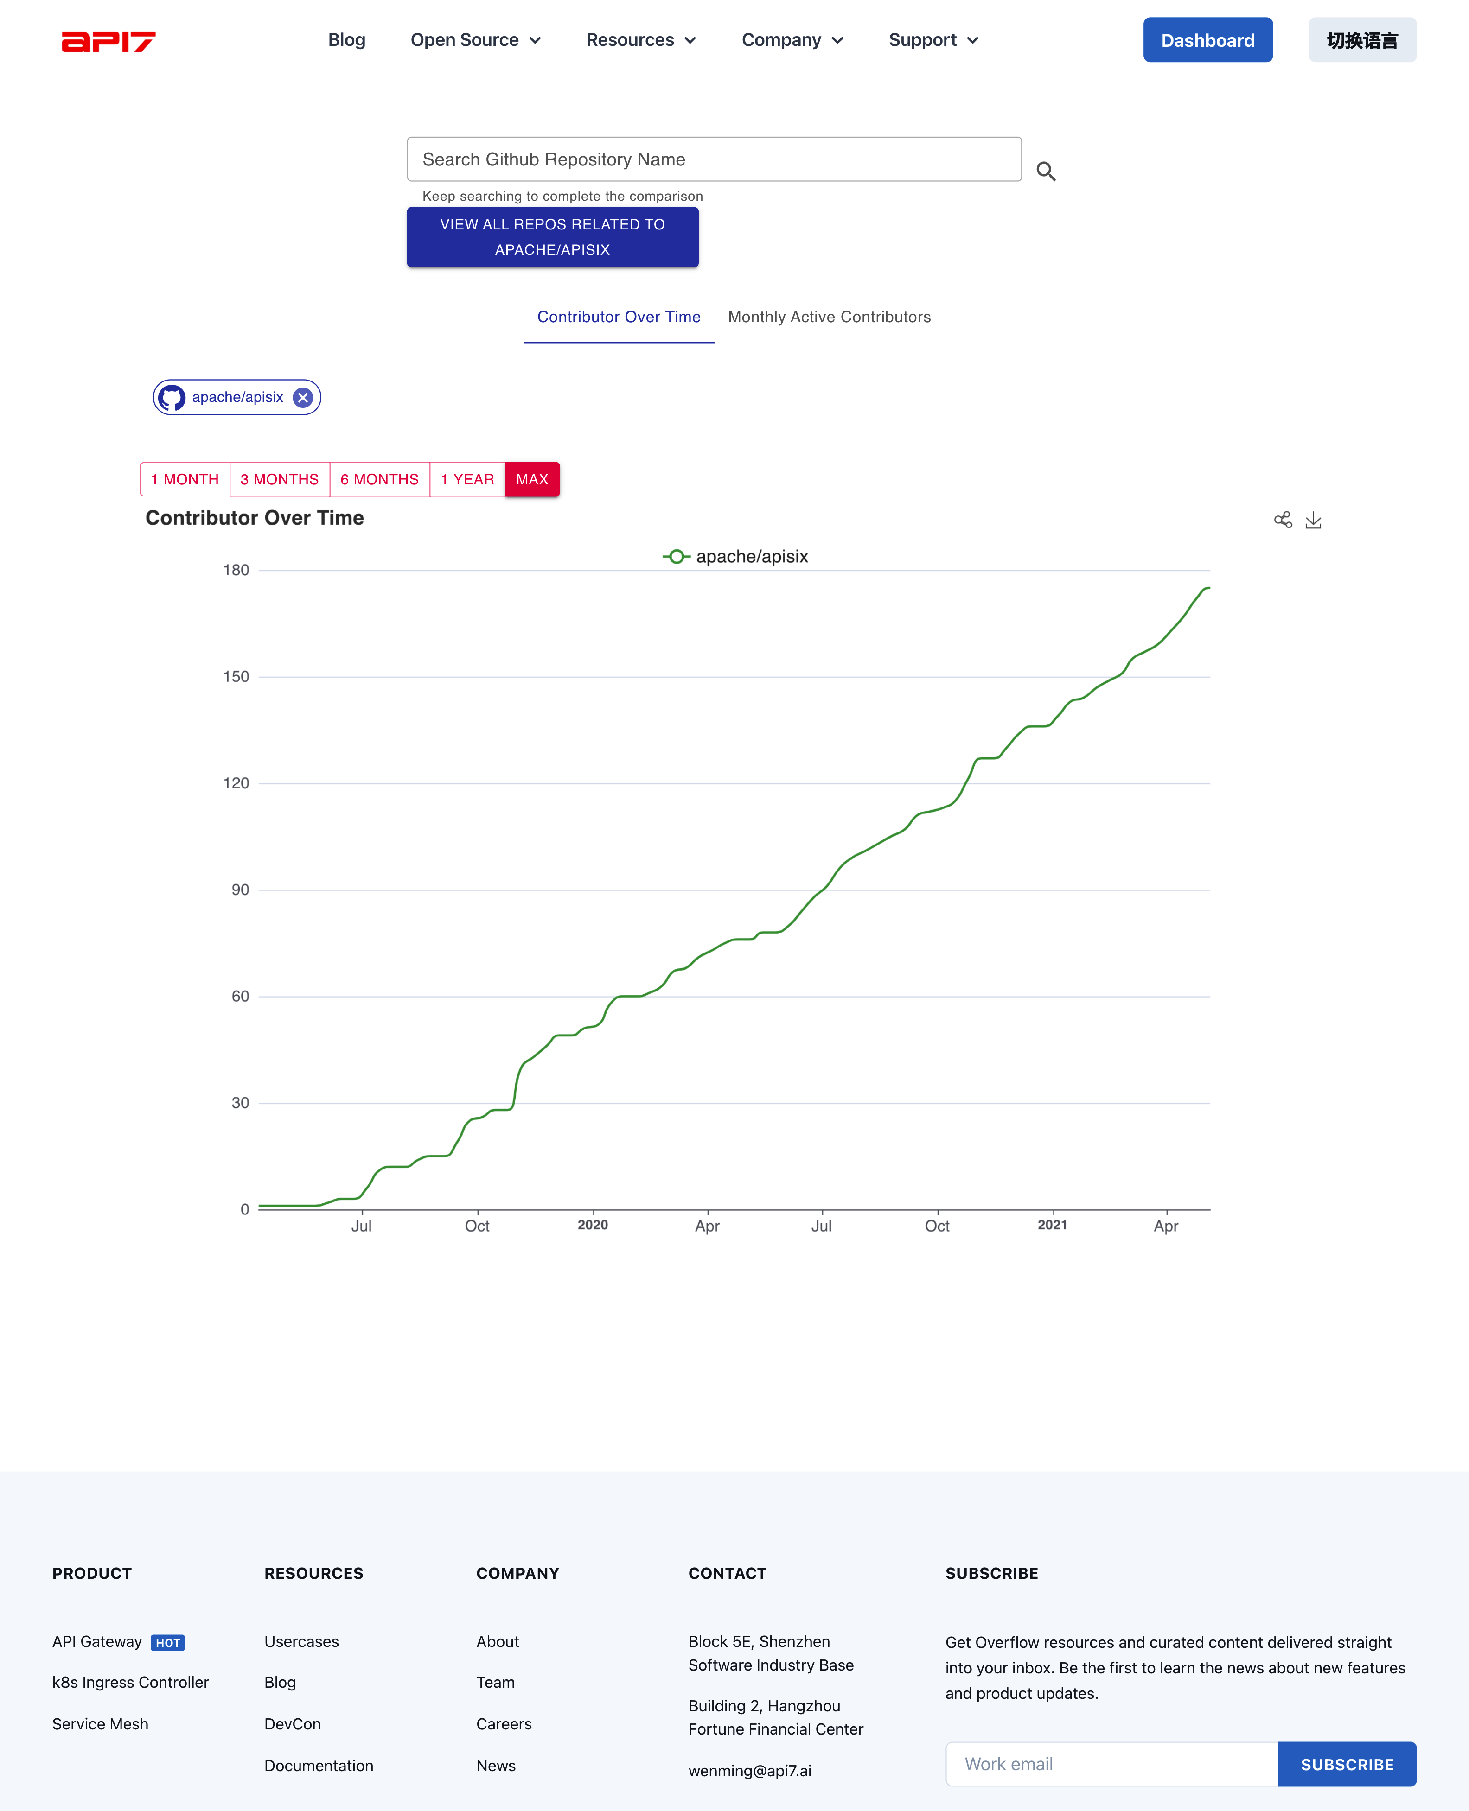The height and width of the screenshot is (1811, 1469).
Task: Open the Blog menu item
Action: 346,41
